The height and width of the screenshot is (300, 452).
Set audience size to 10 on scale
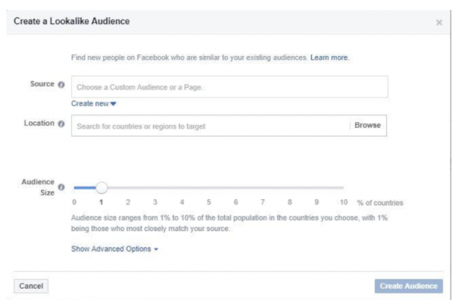tap(343, 202)
